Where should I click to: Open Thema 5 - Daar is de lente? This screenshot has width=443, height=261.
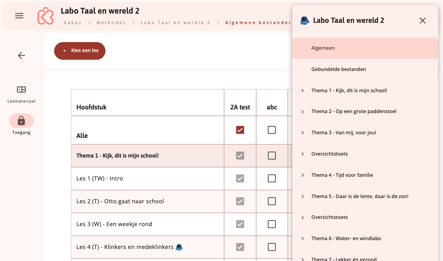(x=360, y=196)
